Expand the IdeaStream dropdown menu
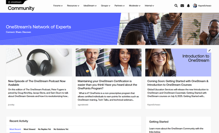This screenshot has height=133, width=219. [x=90, y=6]
